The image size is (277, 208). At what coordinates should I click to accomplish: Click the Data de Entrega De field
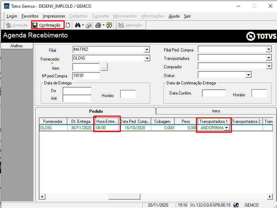pos(77,91)
